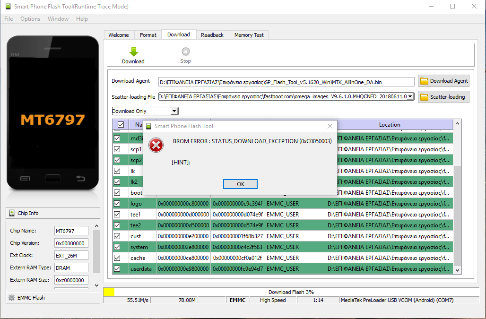Screen dimensions: 486x319
Task: Click the green Download arrow icon
Action: click(133, 52)
